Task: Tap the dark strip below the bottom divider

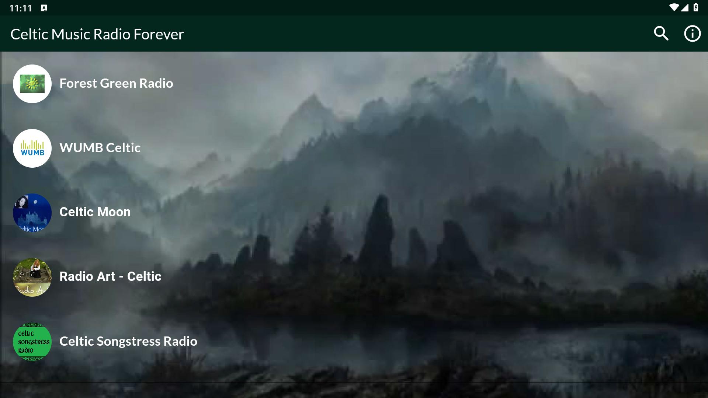Action: click(354, 391)
